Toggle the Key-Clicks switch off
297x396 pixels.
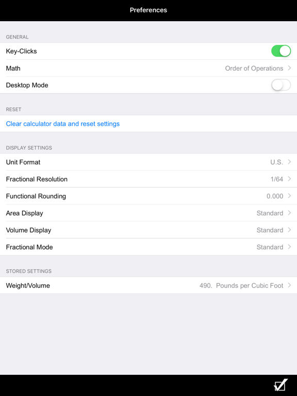pyautogui.click(x=281, y=51)
